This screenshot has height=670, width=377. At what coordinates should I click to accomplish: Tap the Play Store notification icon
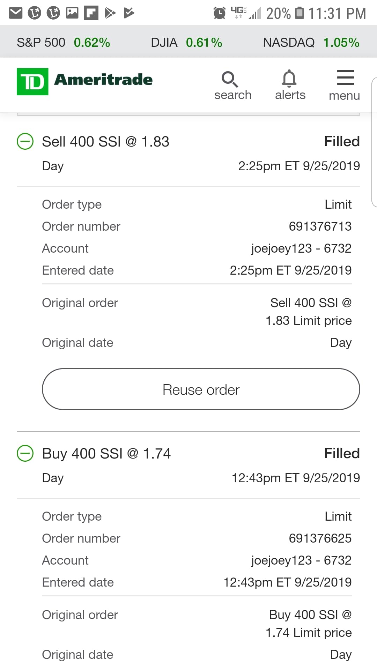coord(110,13)
